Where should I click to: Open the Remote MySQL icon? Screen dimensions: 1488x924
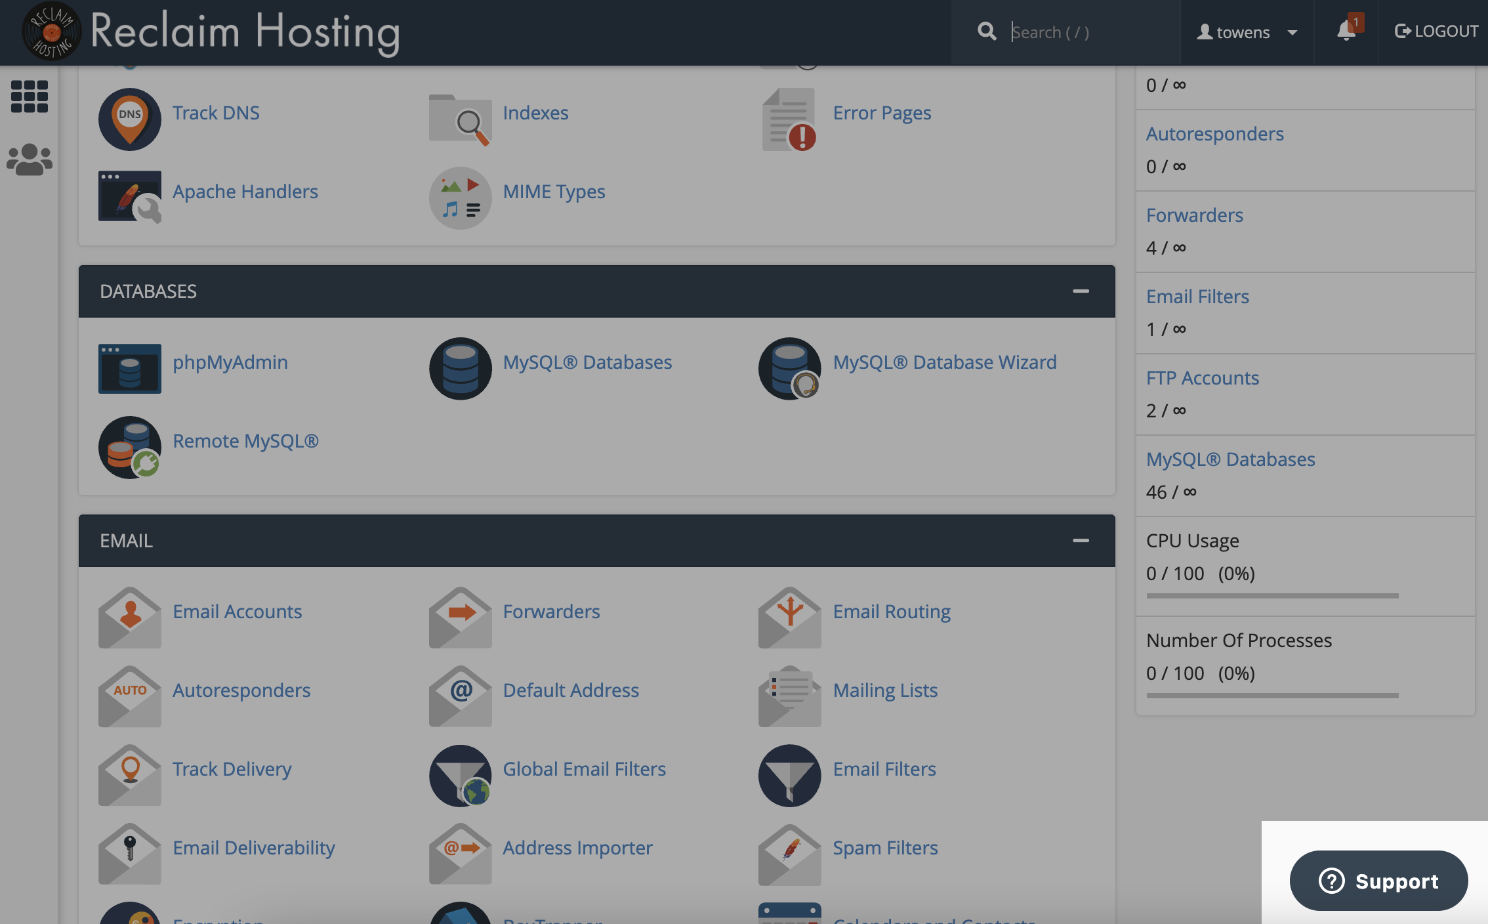click(x=129, y=447)
